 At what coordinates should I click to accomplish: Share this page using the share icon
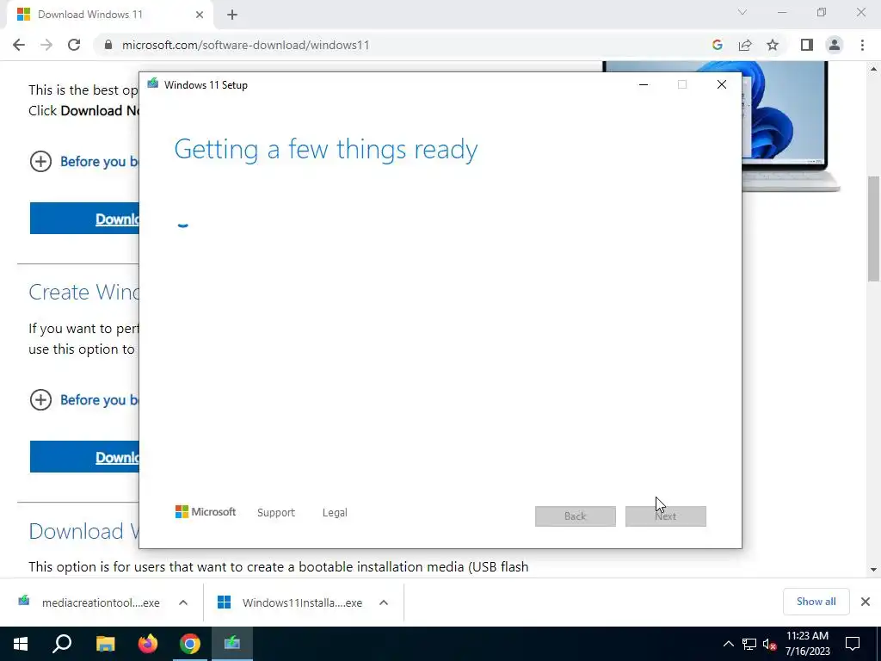click(745, 45)
